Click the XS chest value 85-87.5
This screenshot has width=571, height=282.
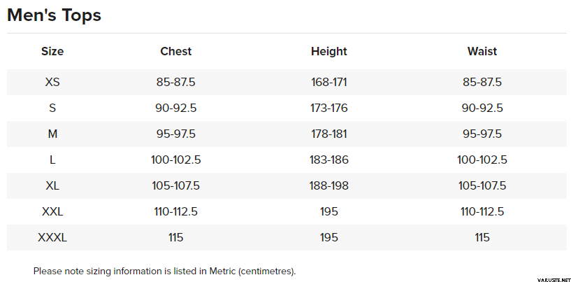[175, 82]
